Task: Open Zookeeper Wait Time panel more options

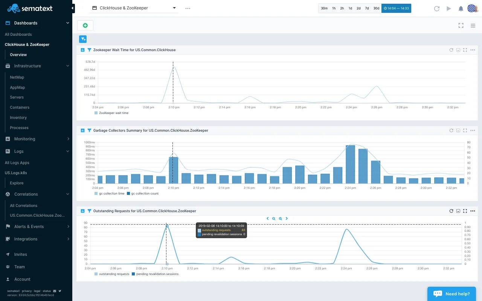Action: (473, 50)
